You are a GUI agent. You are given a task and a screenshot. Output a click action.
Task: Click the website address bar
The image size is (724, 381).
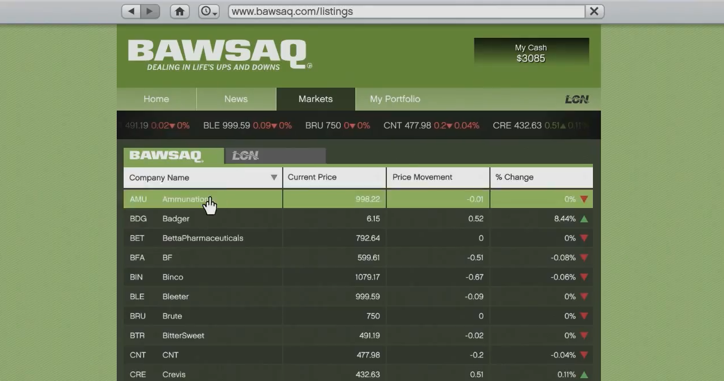[406, 11]
